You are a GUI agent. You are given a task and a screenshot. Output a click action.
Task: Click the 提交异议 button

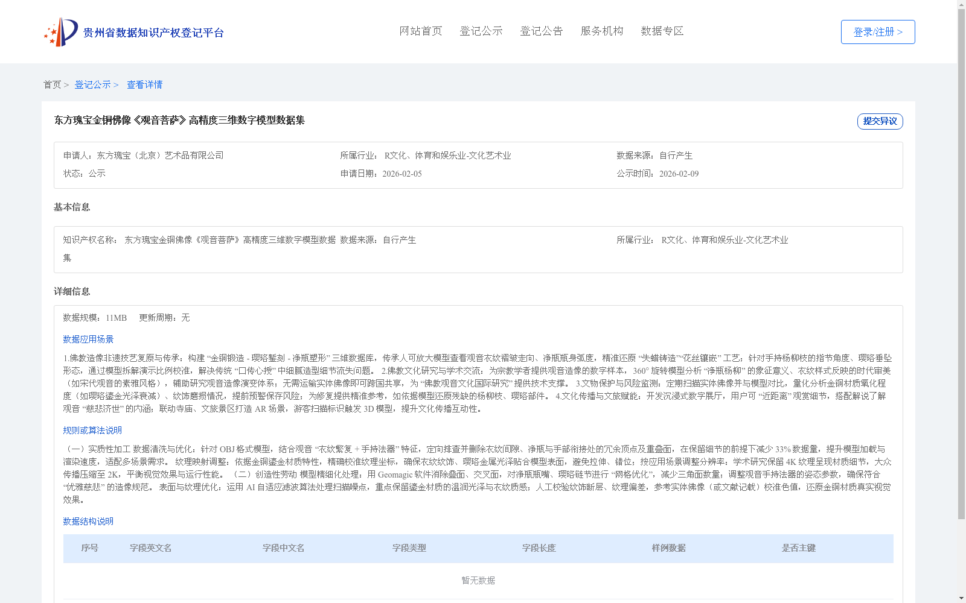880,121
